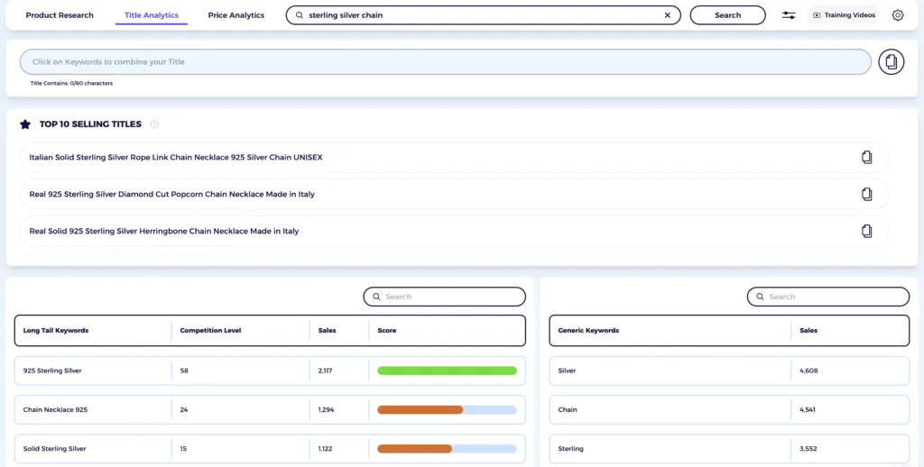Viewport: 924px width, 467px height.
Task: Sort long tail table by Sales header
Action: coord(327,330)
